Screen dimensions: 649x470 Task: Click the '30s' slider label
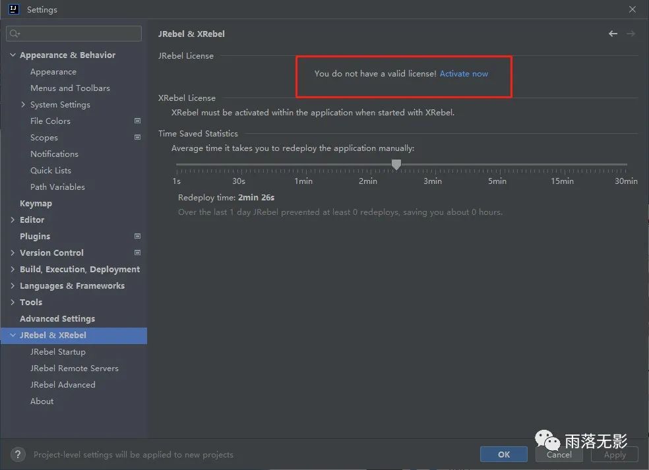click(x=239, y=181)
